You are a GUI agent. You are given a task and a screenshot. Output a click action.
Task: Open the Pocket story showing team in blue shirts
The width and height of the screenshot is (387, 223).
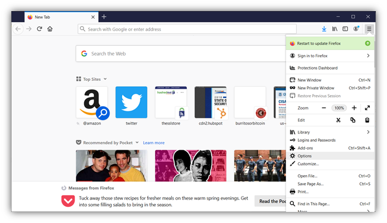260,166
